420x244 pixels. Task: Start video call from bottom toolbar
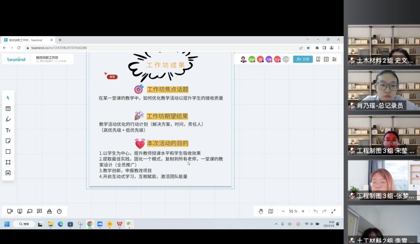pyautogui.click(x=10, y=211)
